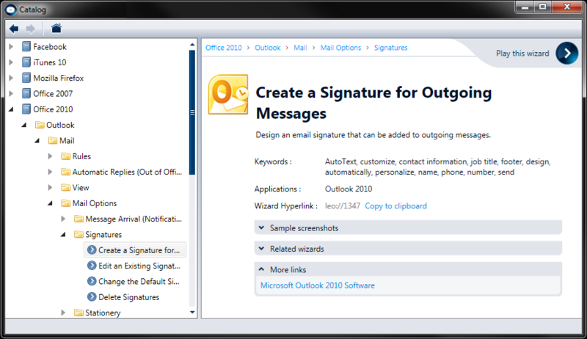This screenshot has height=339, width=587.
Task: Click the Signatures folder icon in tree
Action: [79, 235]
